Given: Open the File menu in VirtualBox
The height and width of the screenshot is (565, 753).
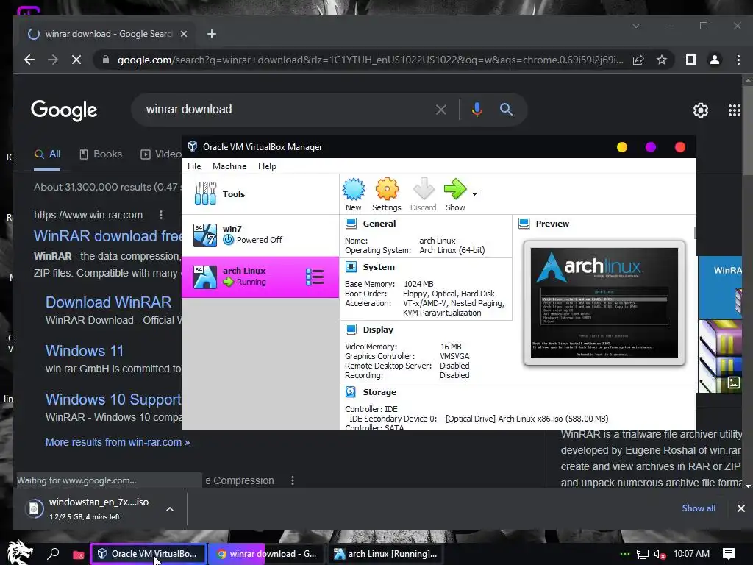Looking at the screenshot, I should click(x=194, y=166).
